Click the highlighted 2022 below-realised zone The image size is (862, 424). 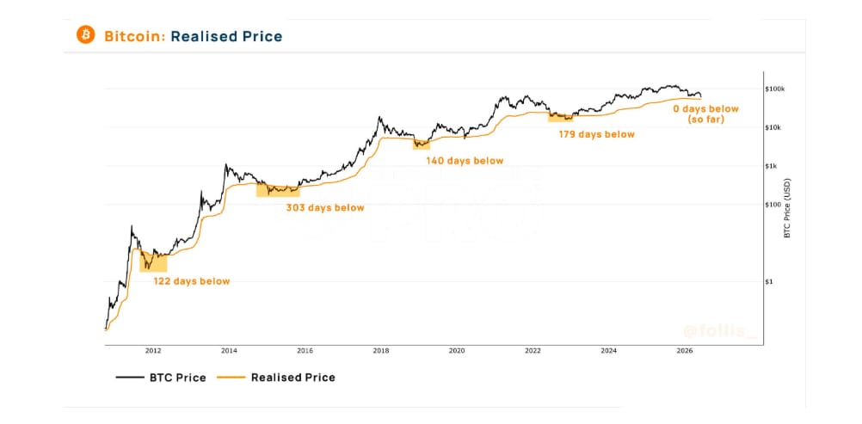click(x=561, y=117)
